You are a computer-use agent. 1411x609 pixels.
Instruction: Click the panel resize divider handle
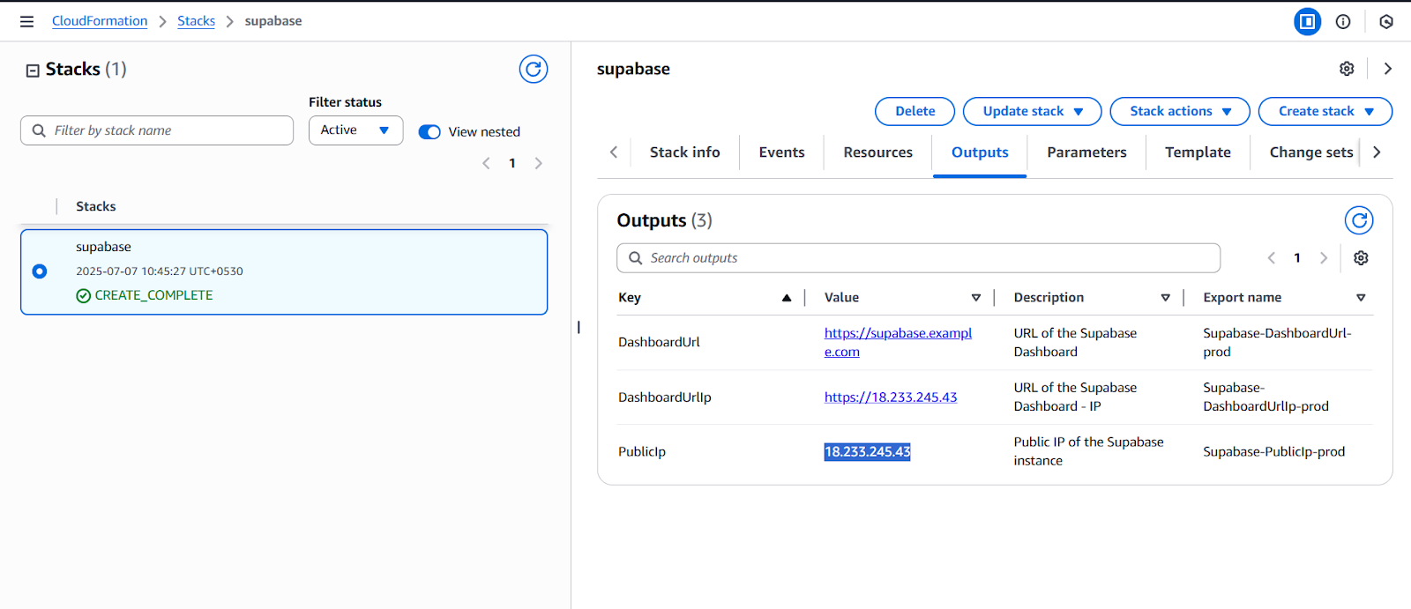579,327
